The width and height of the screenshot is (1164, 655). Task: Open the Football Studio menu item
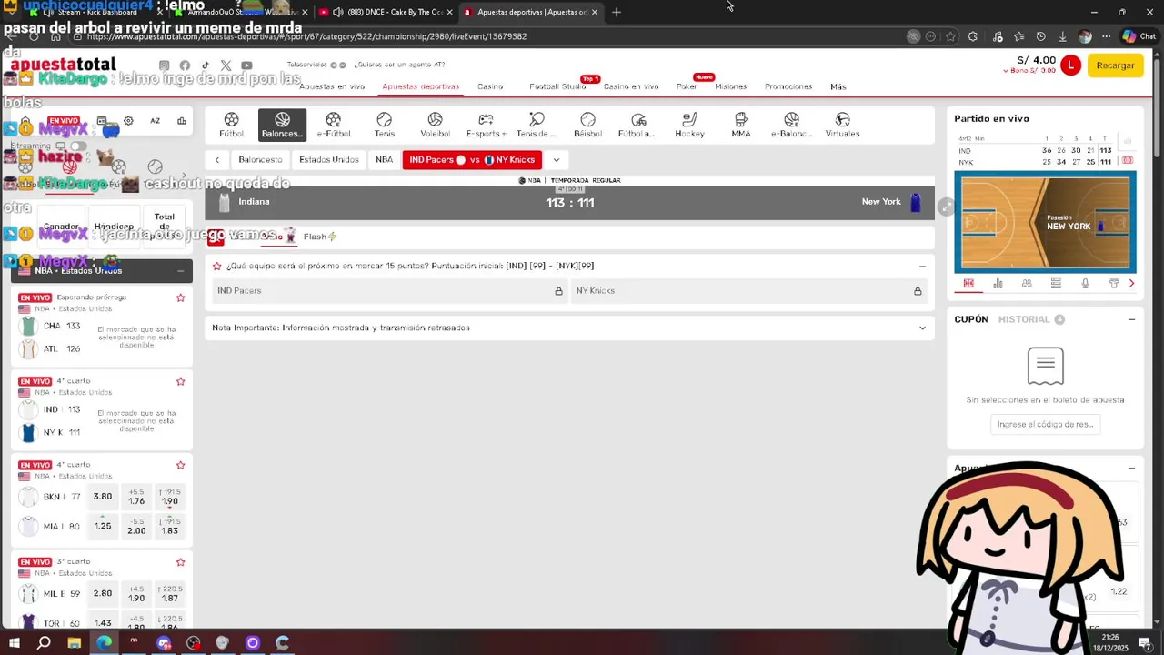(557, 86)
